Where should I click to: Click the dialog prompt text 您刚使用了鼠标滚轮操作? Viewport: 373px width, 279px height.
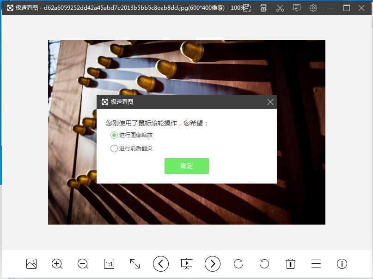pos(141,123)
